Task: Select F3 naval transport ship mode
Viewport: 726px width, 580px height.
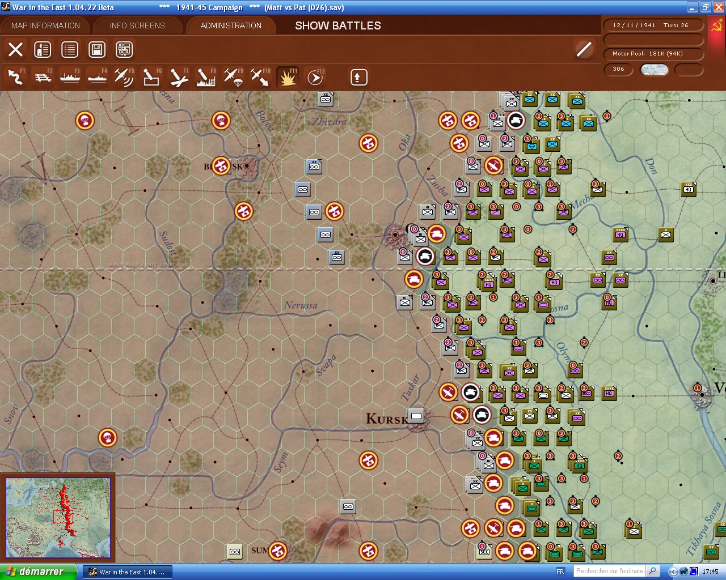Action: coord(70,77)
